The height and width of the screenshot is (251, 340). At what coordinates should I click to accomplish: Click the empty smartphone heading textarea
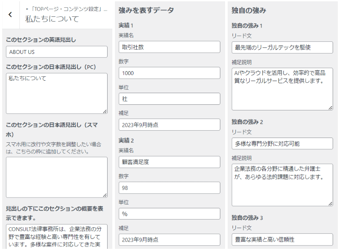pyautogui.click(x=57, y=177)
